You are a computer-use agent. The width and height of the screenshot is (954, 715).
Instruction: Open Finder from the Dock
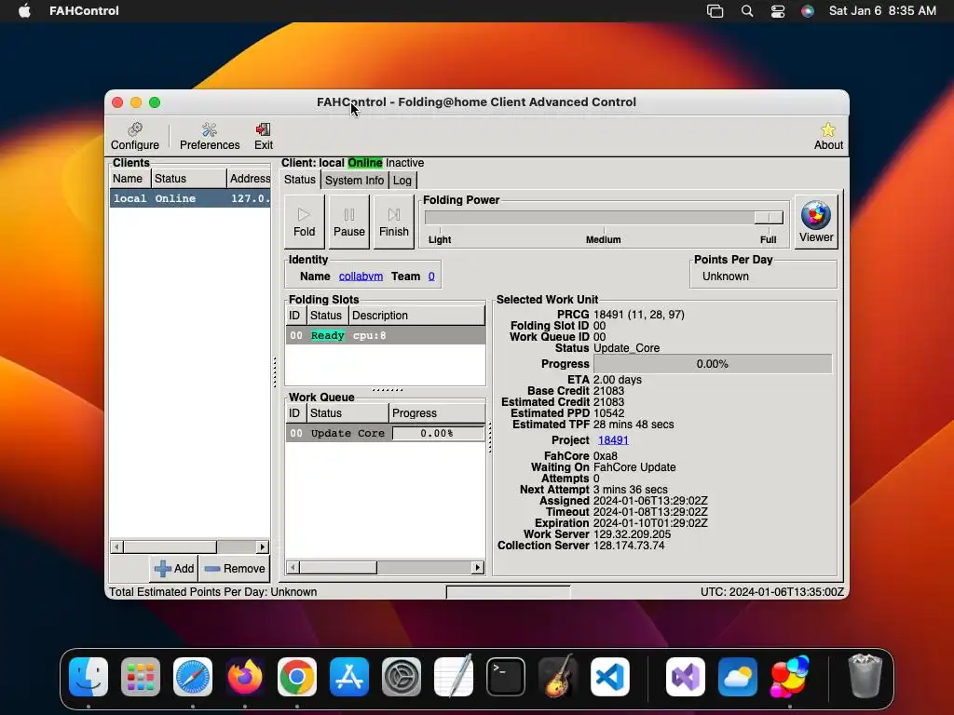pyautogui.click(x=89, y=676)
